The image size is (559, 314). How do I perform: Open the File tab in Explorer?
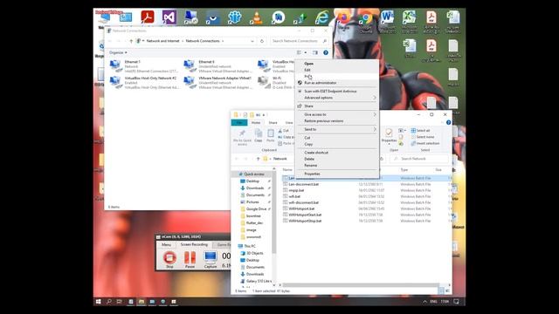coord(239,122)
